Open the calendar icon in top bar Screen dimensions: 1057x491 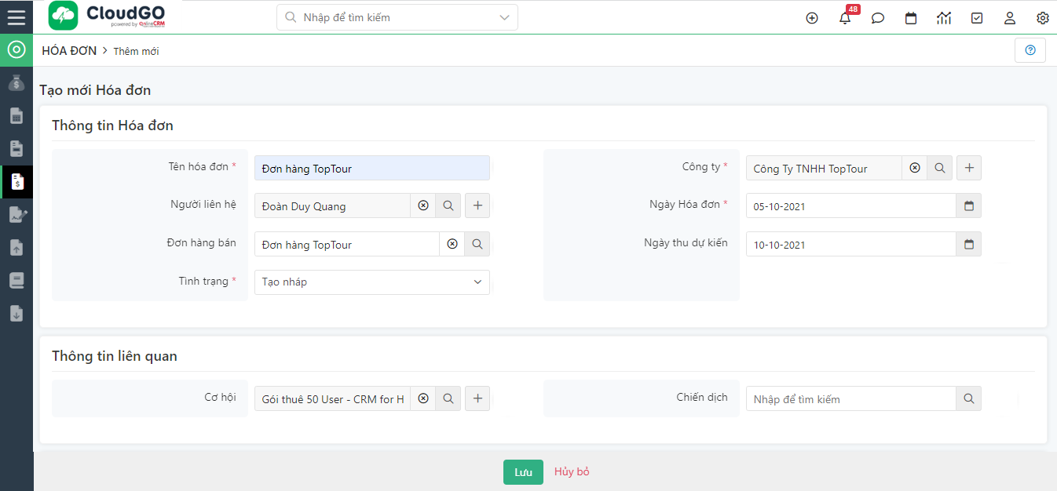[911, 18]
